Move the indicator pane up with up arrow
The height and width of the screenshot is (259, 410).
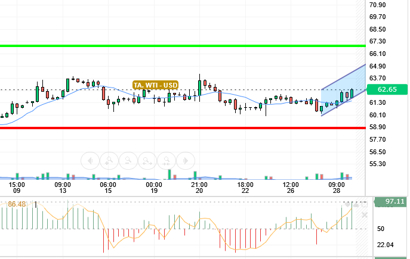click(x=356, y=205)
